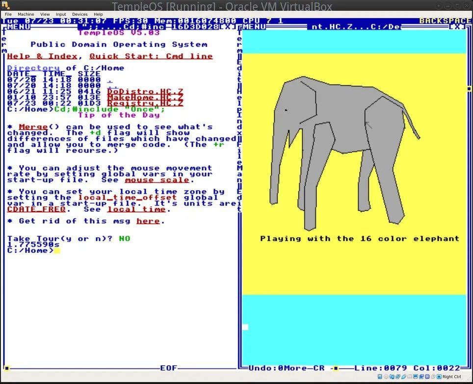Click the green 'NO' tour answer
Image resolution: width=473 pixels, height=384 pixels.
tap(124, 239)
